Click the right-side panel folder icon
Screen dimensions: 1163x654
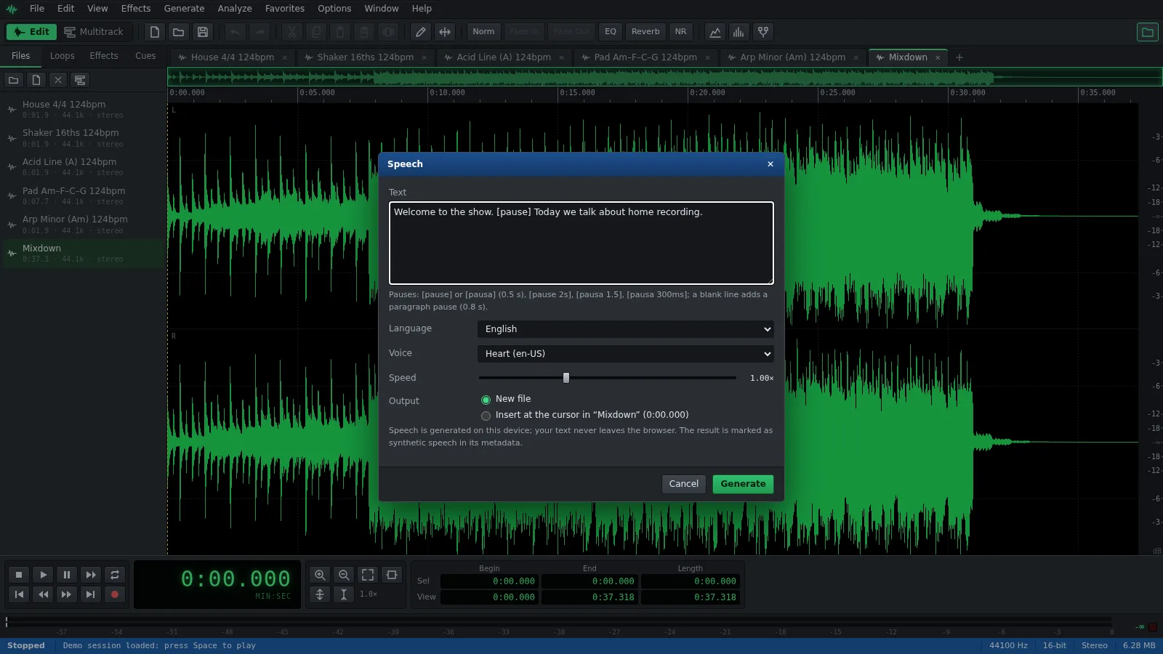1148,32
